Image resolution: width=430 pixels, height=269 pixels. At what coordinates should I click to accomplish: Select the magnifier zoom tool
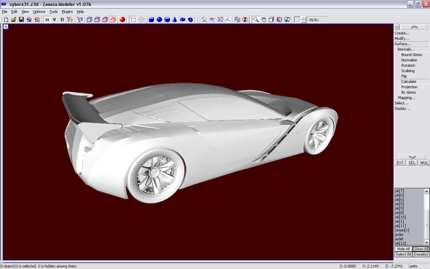(256, 20)
